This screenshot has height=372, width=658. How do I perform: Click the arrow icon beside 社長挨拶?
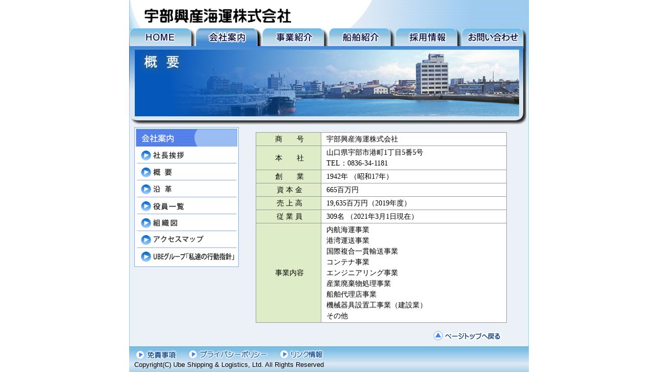146,156
